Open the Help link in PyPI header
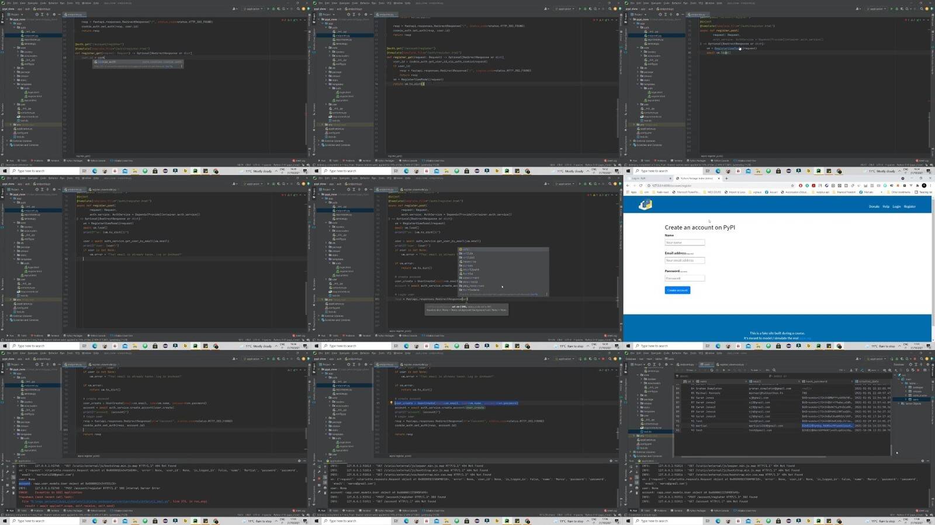 886,207
